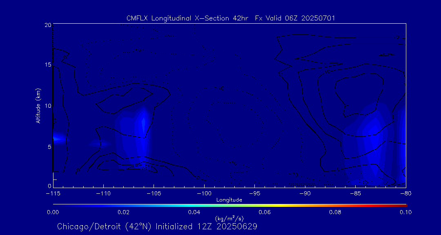Click the rainbow color scale bar
The image size is (441, 235).
point(230,206)
